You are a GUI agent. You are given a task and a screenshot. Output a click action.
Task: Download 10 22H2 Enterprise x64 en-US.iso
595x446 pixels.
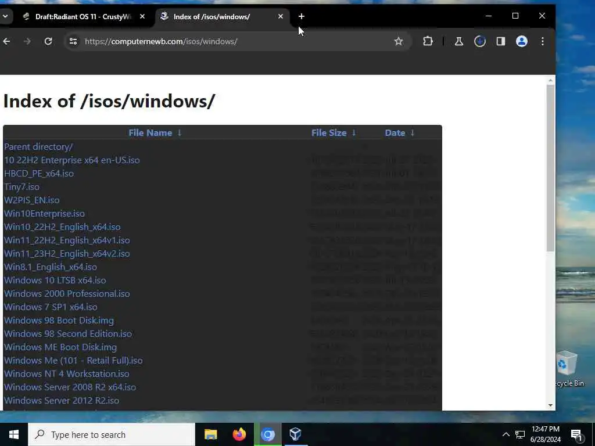coord(71,160)
